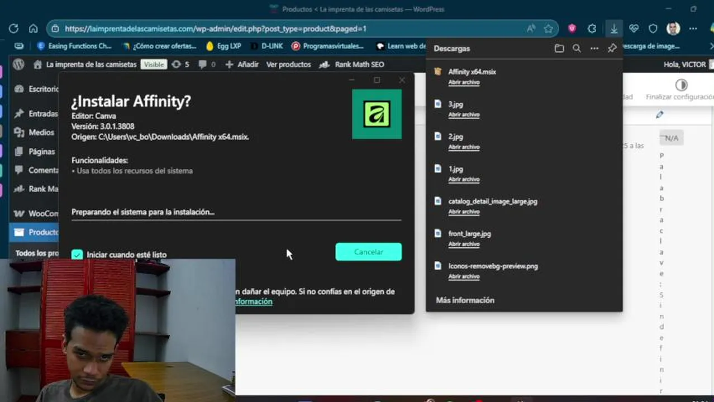Open Easing Functions bookmark
Viewport: 714px width, 402px height.
pyautogui.click(x=74, y=46)
